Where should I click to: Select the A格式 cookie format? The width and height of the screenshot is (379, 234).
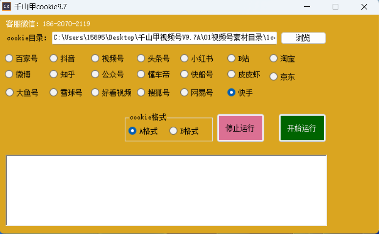click(132, 131)
